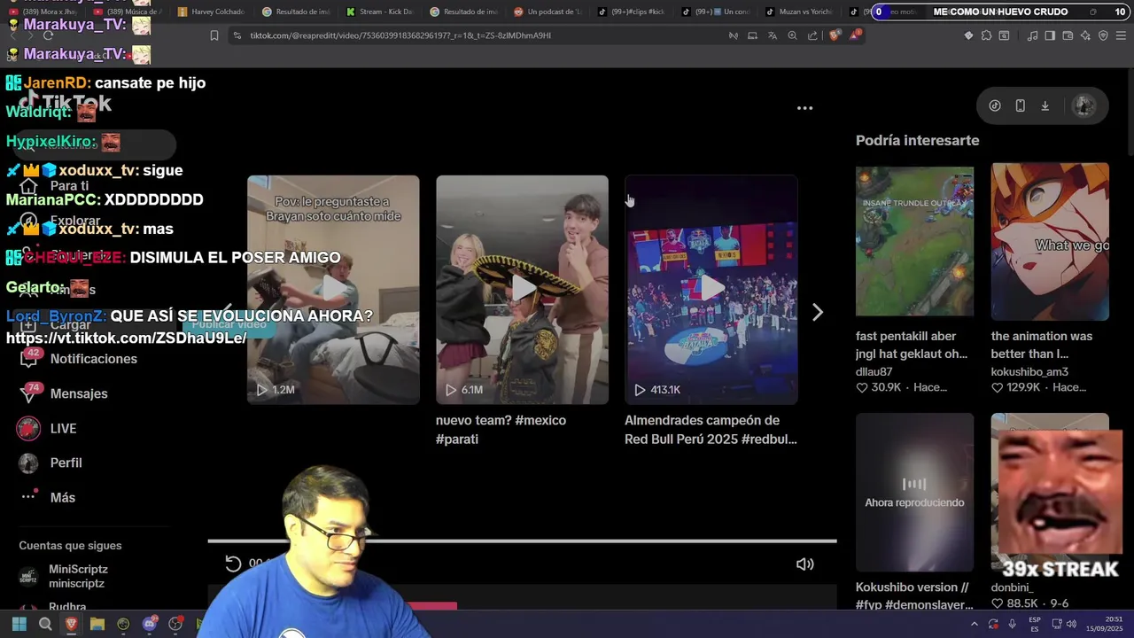Open the Leo AI sparkle icon
1134x638 pixels.
point(1085,35)
